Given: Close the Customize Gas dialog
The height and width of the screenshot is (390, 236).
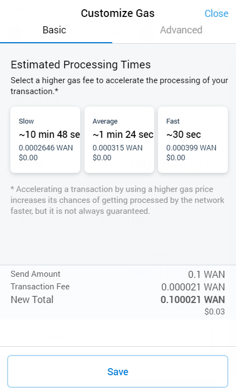Looking at the screenshot, I should pyautogui.click(x=216, y=14).
